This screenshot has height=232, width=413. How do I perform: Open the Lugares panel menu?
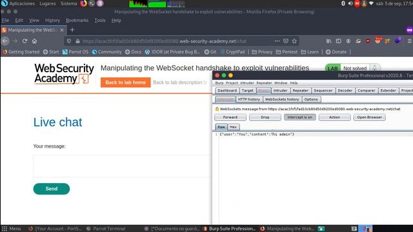coord(47,3)
